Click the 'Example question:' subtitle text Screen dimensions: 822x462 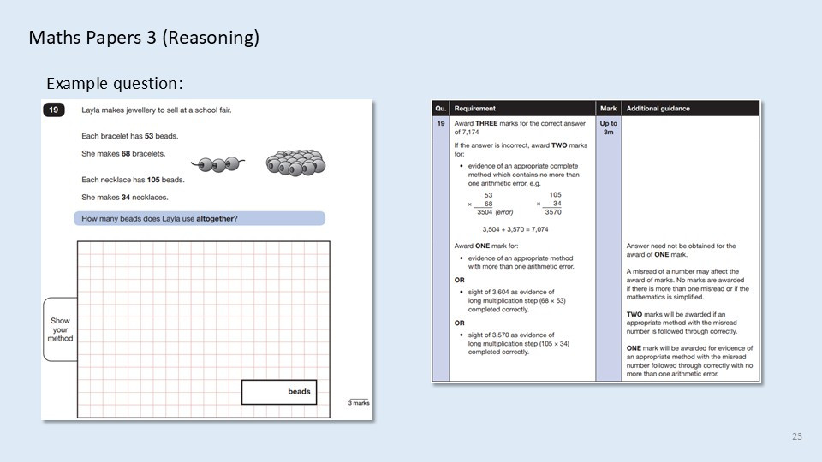click(115, 83)
